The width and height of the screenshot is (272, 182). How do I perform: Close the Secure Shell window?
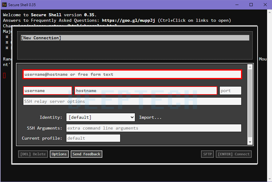[265, 5]
